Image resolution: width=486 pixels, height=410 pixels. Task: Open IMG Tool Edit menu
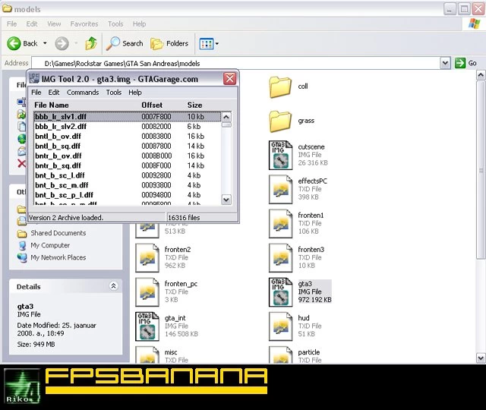[54, 93]
